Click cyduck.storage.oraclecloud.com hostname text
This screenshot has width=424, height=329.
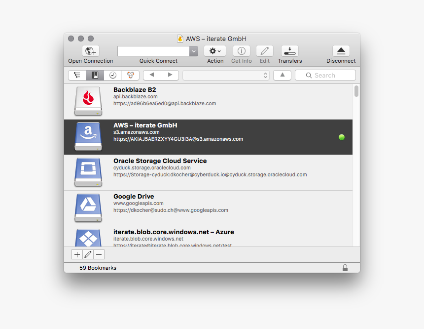152,168
